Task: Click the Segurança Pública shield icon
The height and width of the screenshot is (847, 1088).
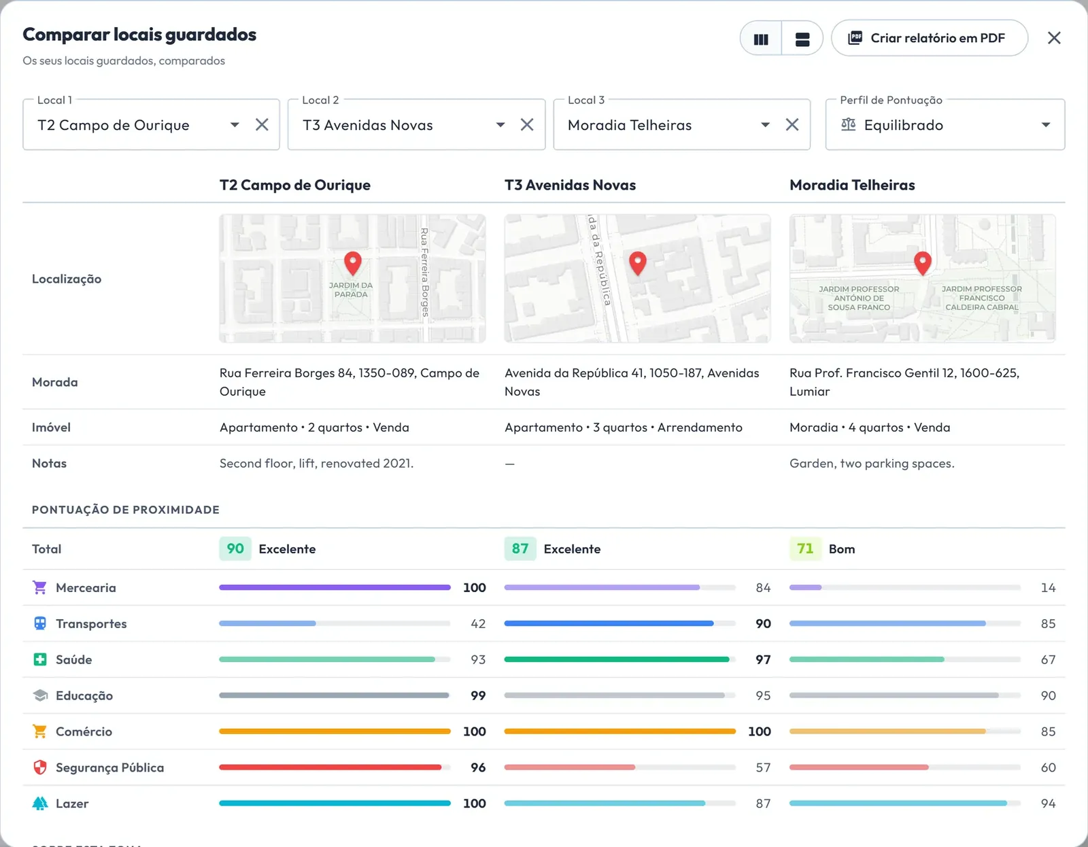Action: click(x=40, y=767)
